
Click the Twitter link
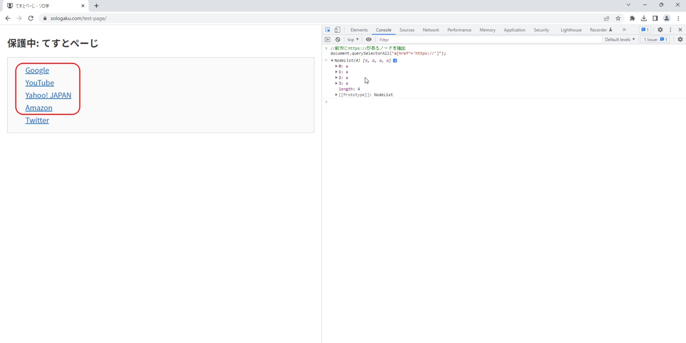pos(37,121)
